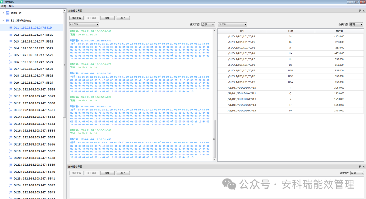366x199 pixels.
Task: Click table cell /S1/DL1/PD1/LD1/YC/P1
Action: [242, 36]
